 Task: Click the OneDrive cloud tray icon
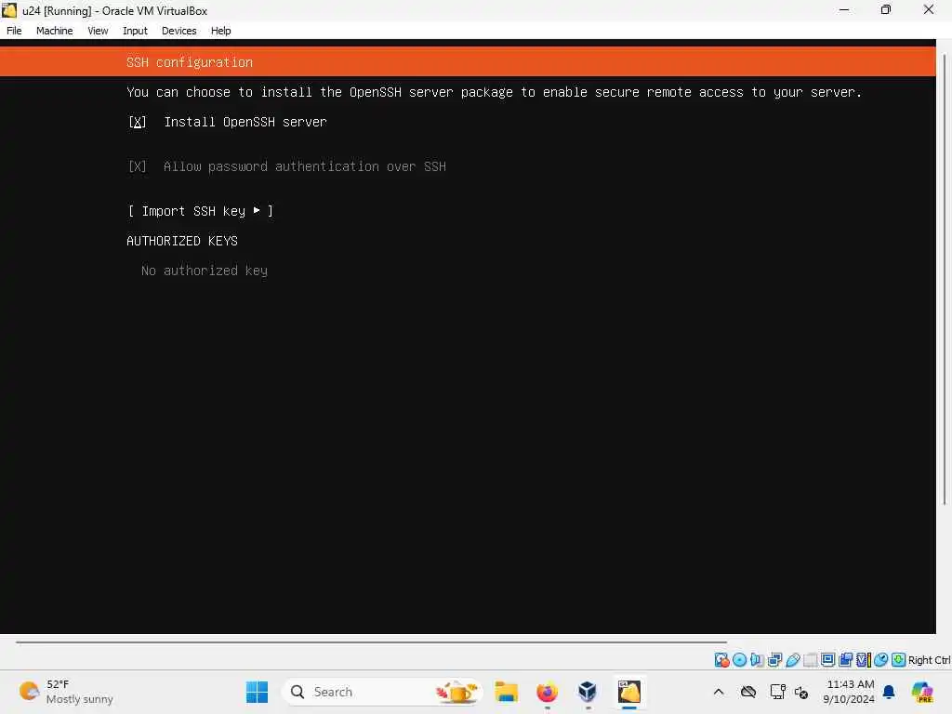tap(748, 692)
